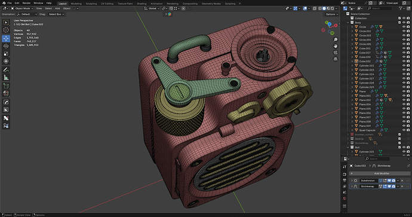Open the Render properties tab

pos(345,174)
